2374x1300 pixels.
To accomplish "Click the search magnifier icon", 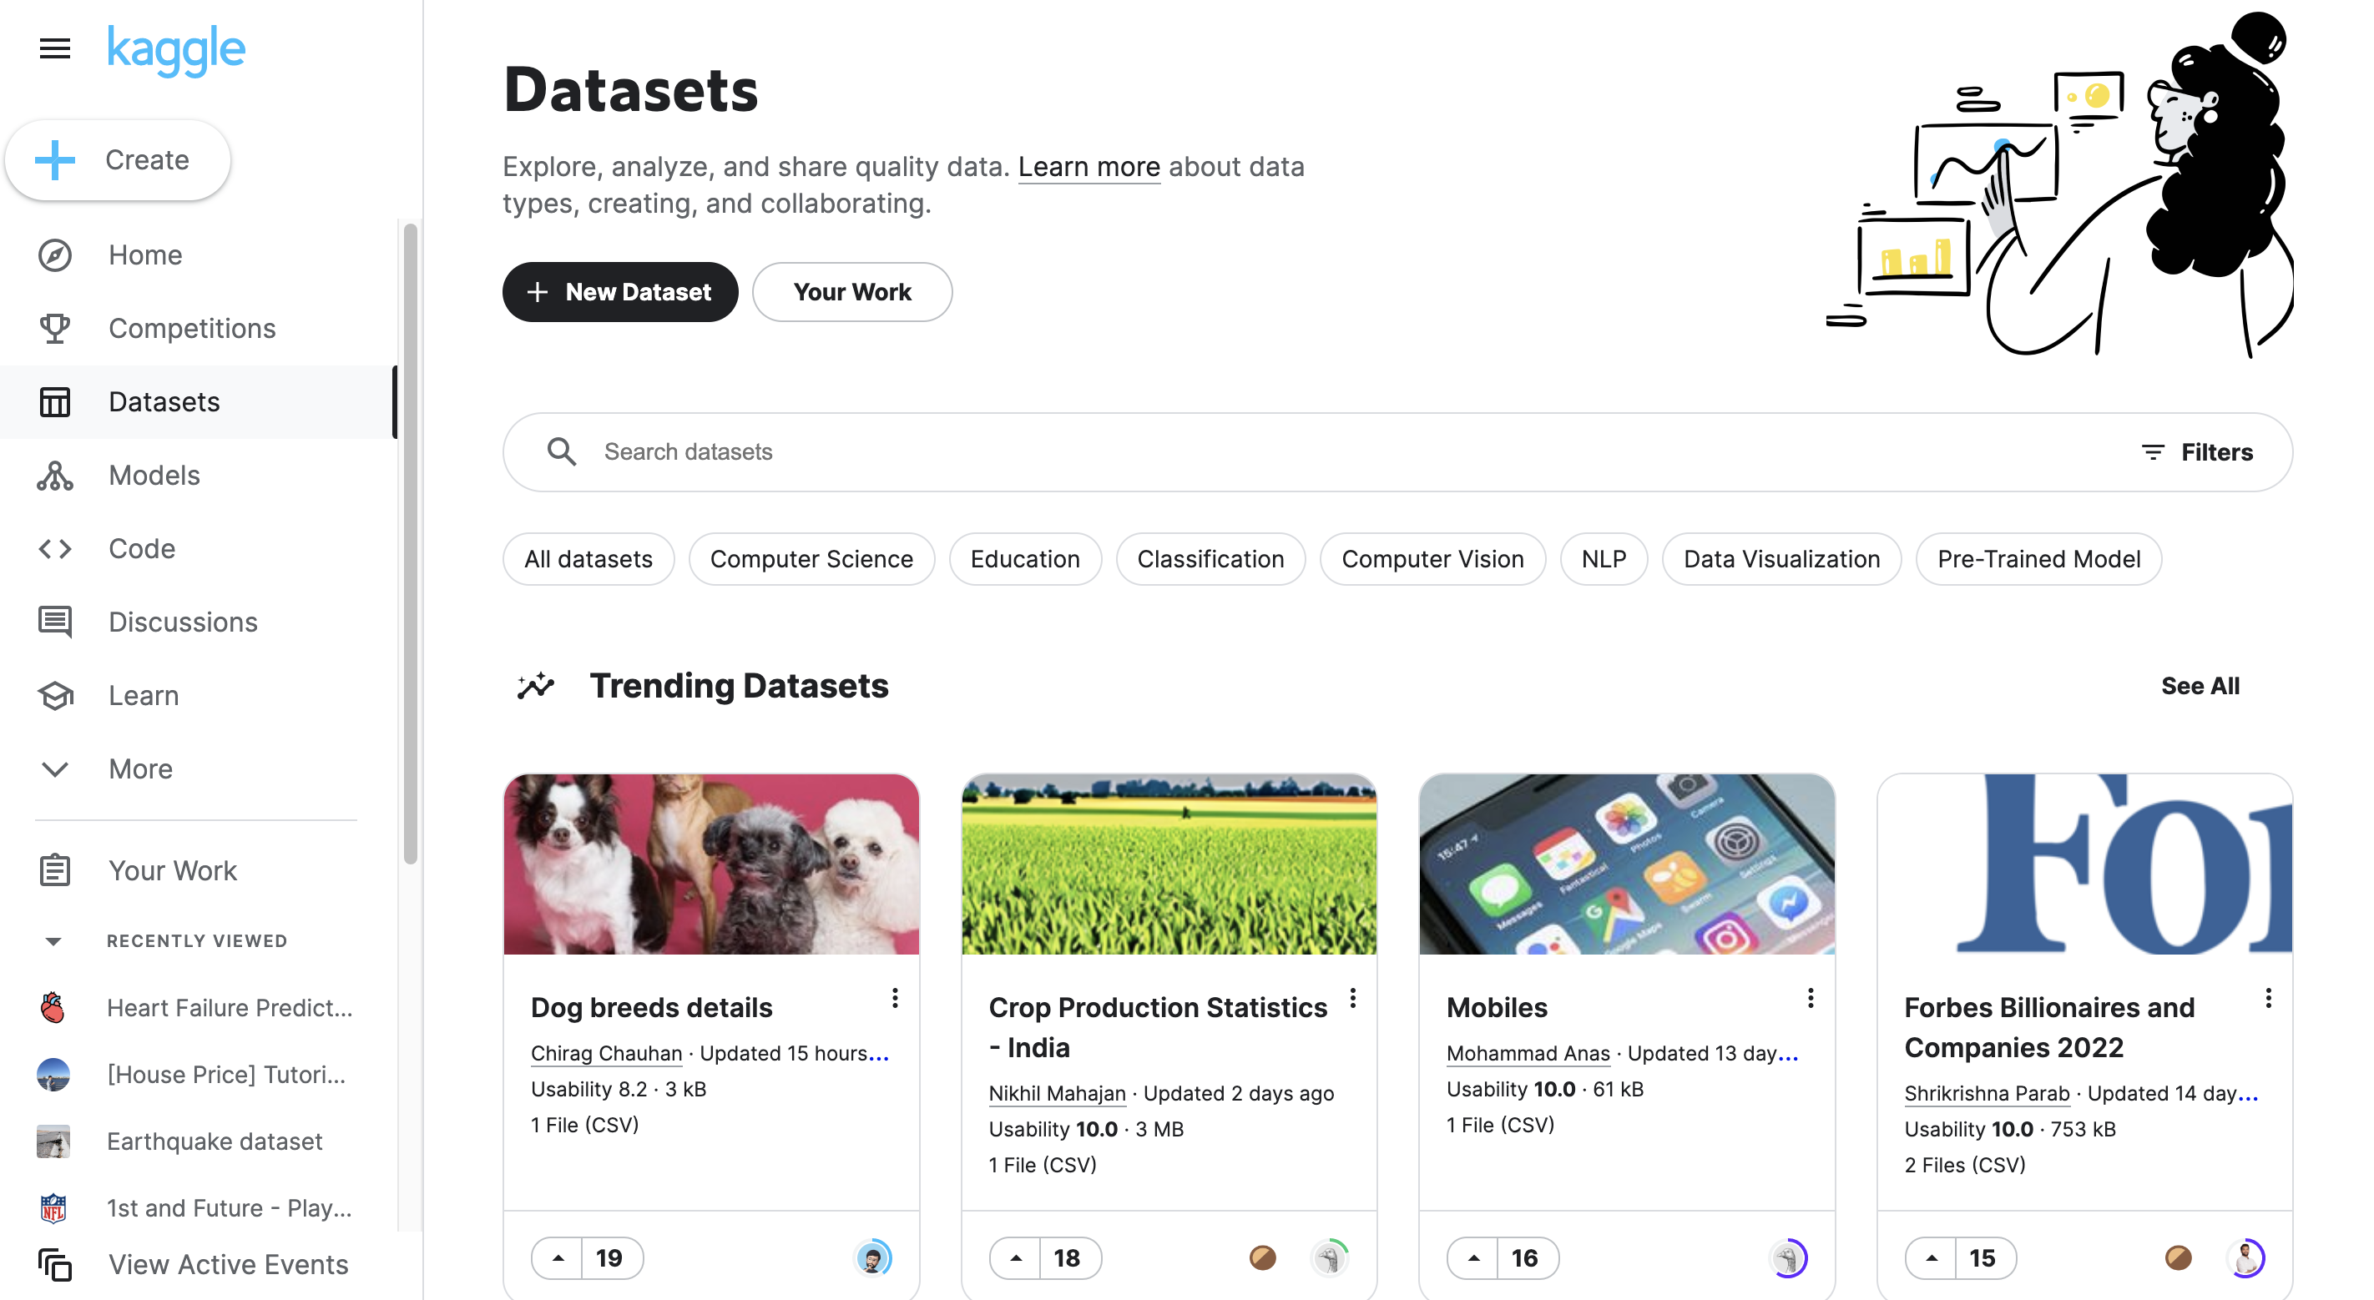I will 561,451.
